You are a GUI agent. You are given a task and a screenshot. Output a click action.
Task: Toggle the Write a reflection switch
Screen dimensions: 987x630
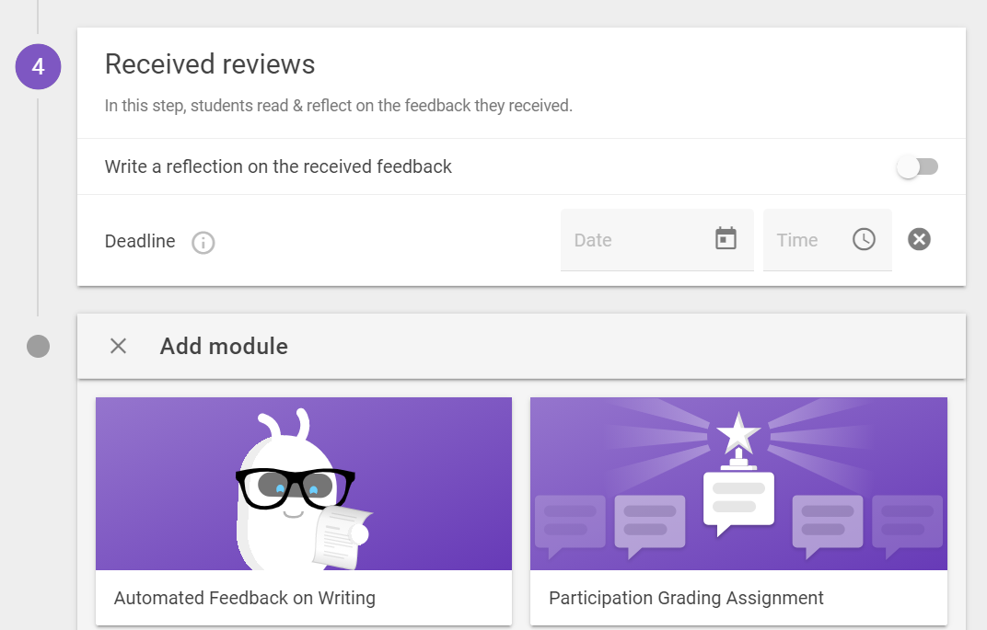click(x=917, y=166)
